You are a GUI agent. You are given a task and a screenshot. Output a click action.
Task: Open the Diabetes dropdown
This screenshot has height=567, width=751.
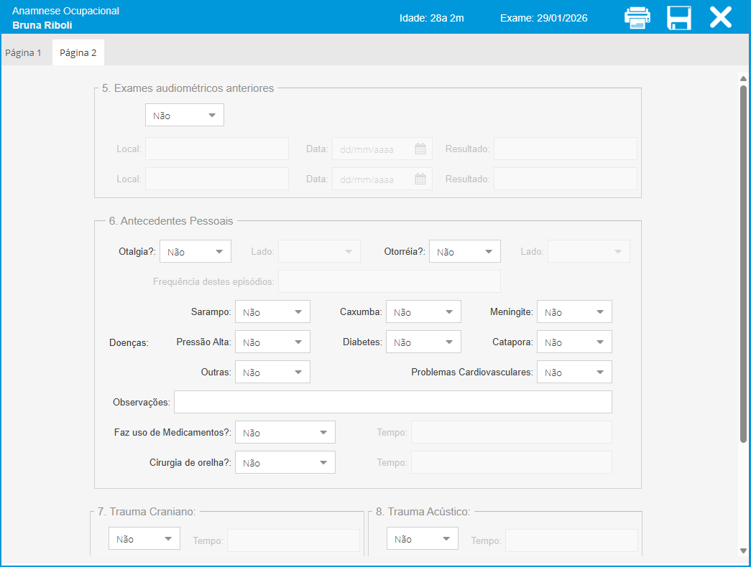tap(423, 342)
